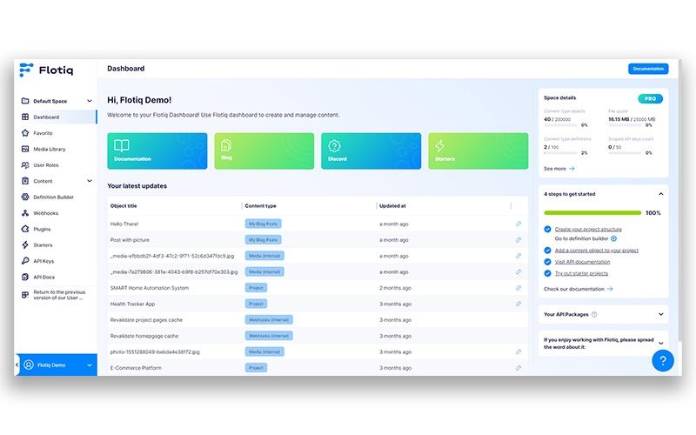Toggle the Try out starter projects checkmark

(548, 273)
